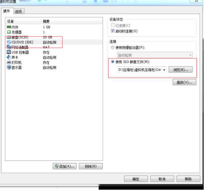204x190 pixels.
Task: Select the sound card (声卡) icon
Action: [9, 57]
